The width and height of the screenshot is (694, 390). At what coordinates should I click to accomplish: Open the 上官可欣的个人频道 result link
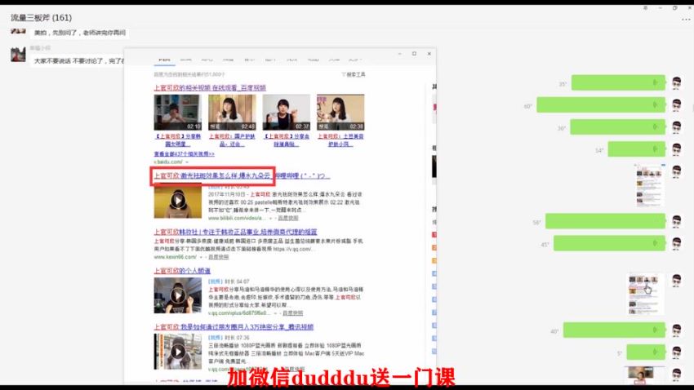[182, 270]
